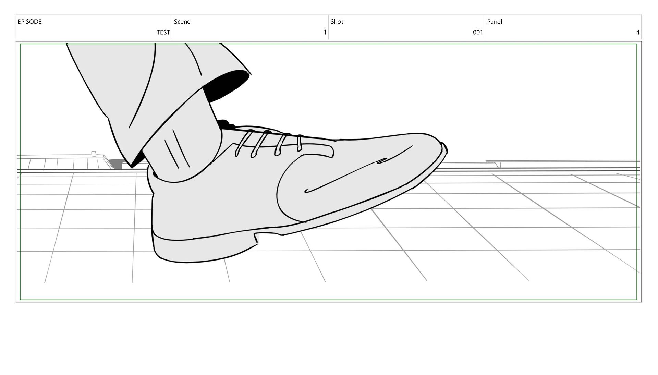Select the Shot value 001
The width and height of the screenshot is (658, 375).
(x=478, y=32)
